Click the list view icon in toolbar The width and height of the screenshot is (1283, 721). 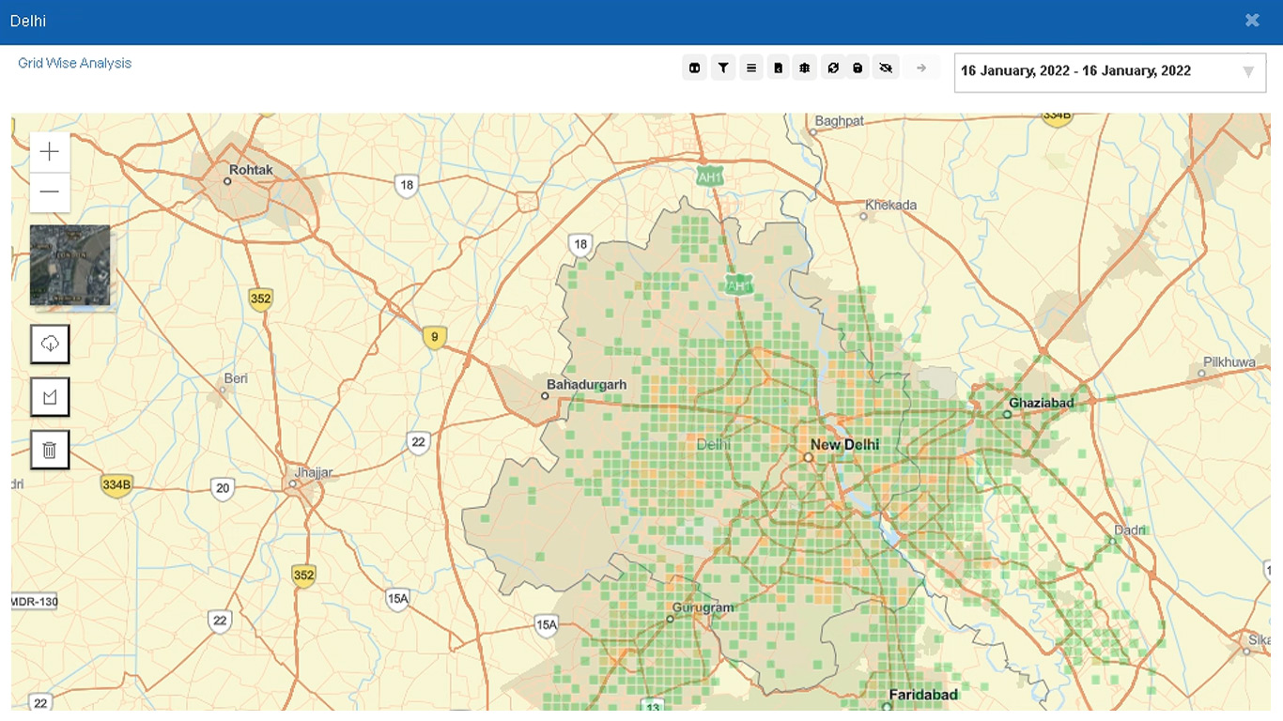(750, 68)
